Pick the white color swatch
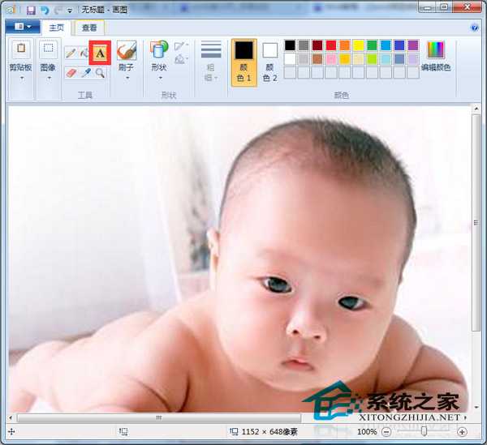The image size is (487, 445). coord(290,59)
